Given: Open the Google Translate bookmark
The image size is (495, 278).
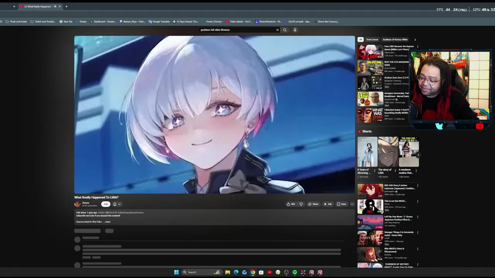Looking at the screenshot, I should coord(159,22).
